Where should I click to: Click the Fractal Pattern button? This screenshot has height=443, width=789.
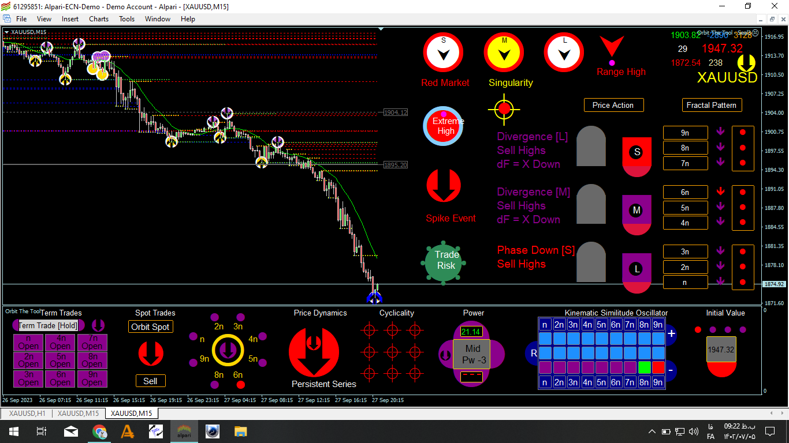coord(712,105)
